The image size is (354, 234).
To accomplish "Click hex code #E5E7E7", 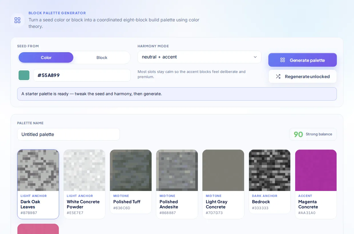I will click(75, 213).
